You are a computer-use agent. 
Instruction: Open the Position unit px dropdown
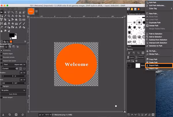(23, 73)
